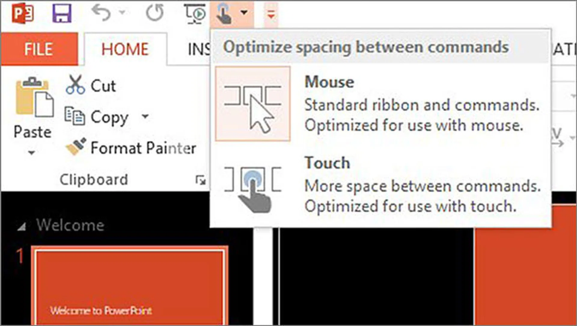Start slide show from beginning icon

[x=195, y=14]
